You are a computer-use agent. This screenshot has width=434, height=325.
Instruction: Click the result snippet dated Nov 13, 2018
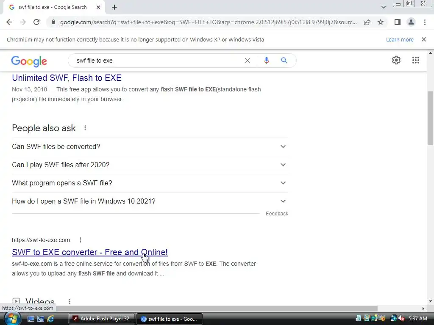coord(136,94)
